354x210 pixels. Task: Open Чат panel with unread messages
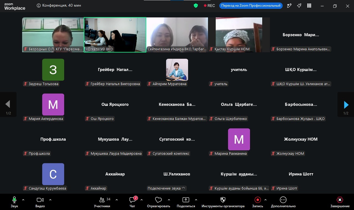tap(132, 202)
